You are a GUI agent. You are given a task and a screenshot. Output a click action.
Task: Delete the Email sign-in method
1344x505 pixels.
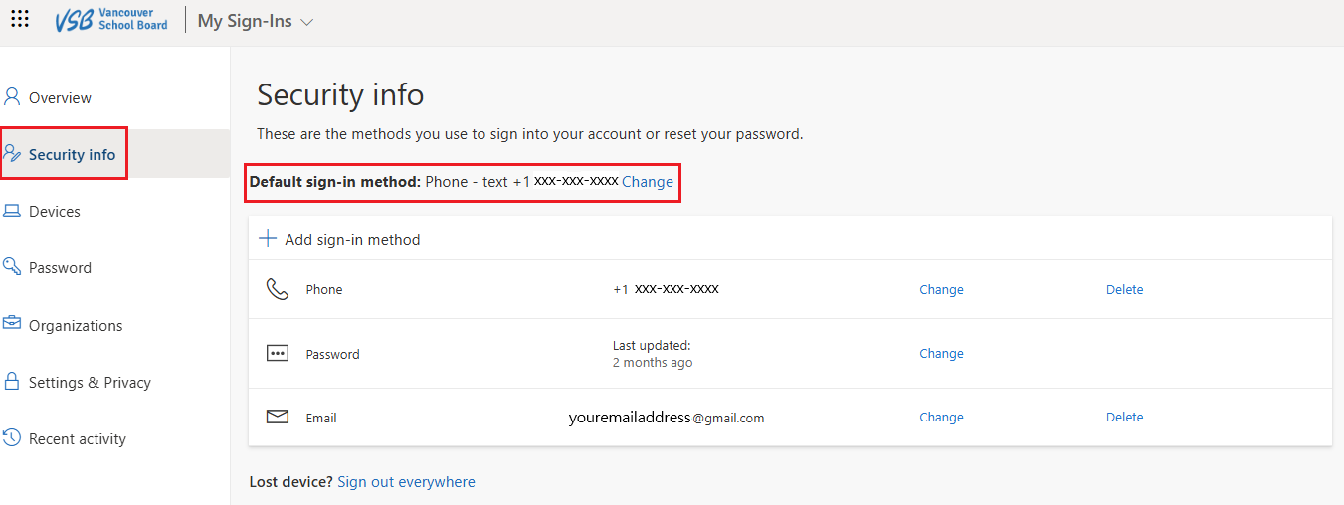click(x=1125, y=418)
